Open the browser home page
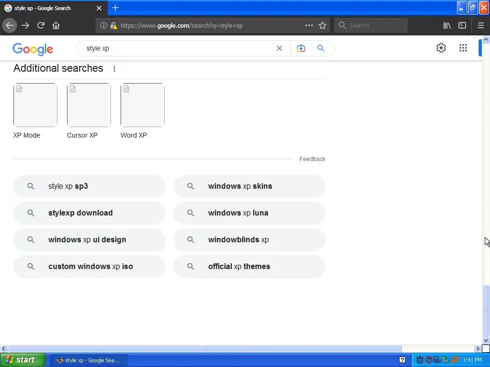Image resolution: width=490 pixels, height=367 pixels. pyautogui.click(x=56, y=26)
